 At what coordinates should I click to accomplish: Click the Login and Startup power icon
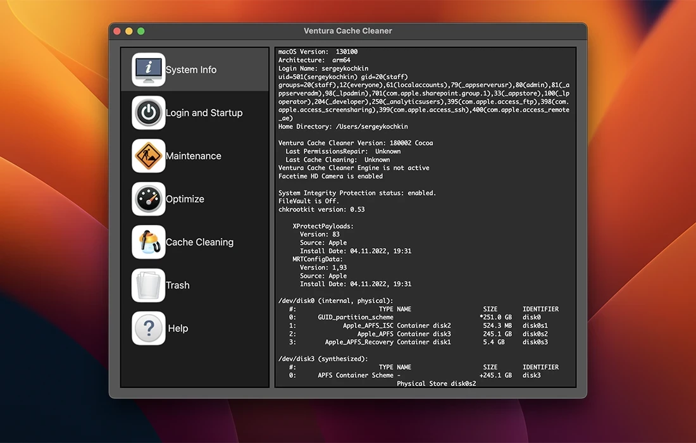click(149, 113)
